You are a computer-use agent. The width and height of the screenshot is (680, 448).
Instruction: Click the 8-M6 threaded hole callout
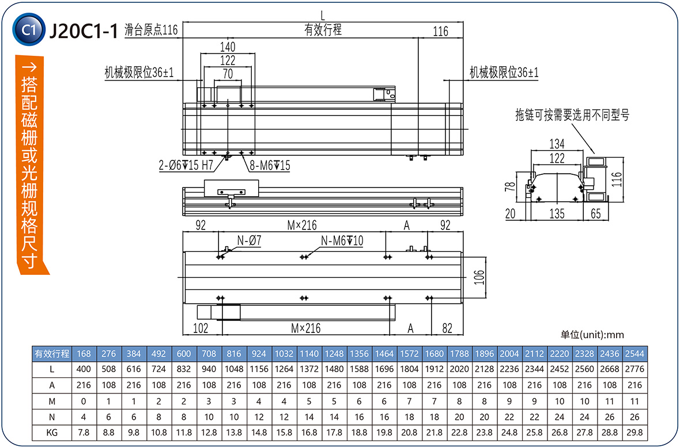[269, 166]
